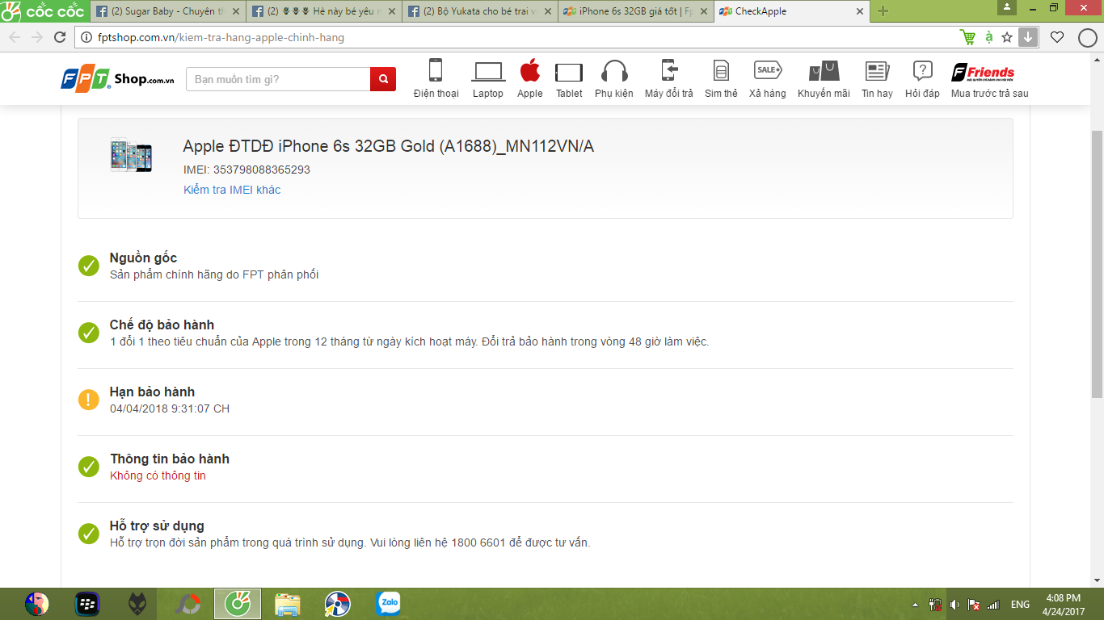Image resolution: width=1104 pixels, height=620 pixels.
Task: Open the Laptop category icon
Action: pyautogui.click(x=488, y=78)
